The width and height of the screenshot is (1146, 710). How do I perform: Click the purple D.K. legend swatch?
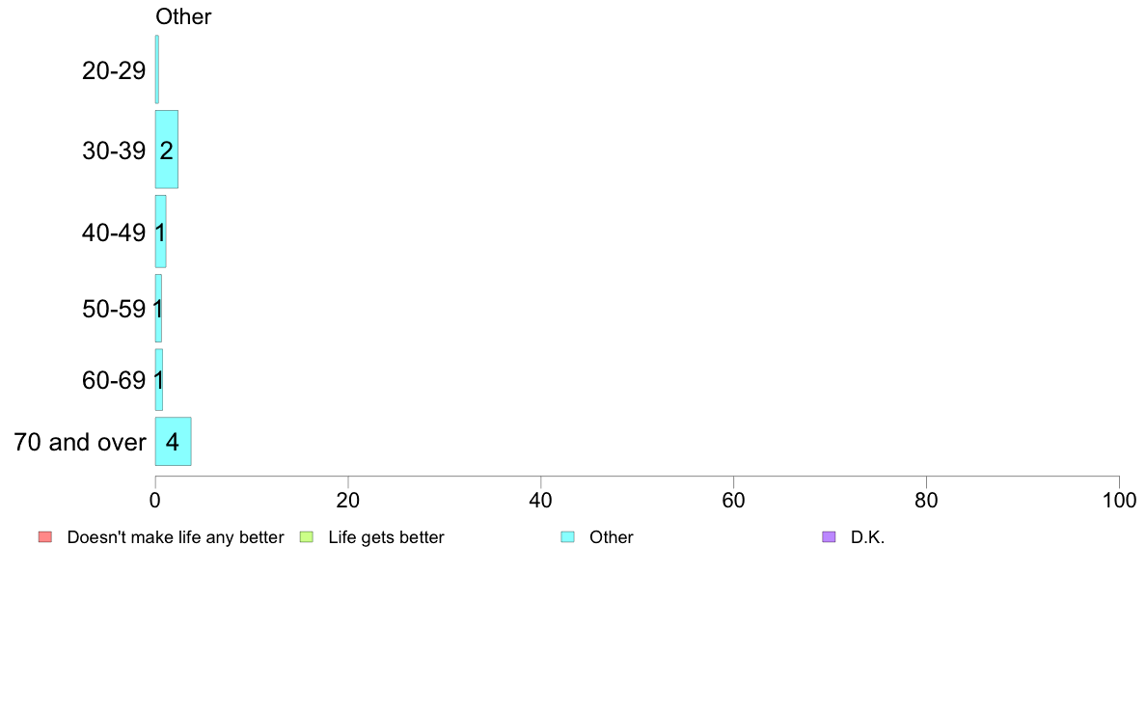(829, 537)
